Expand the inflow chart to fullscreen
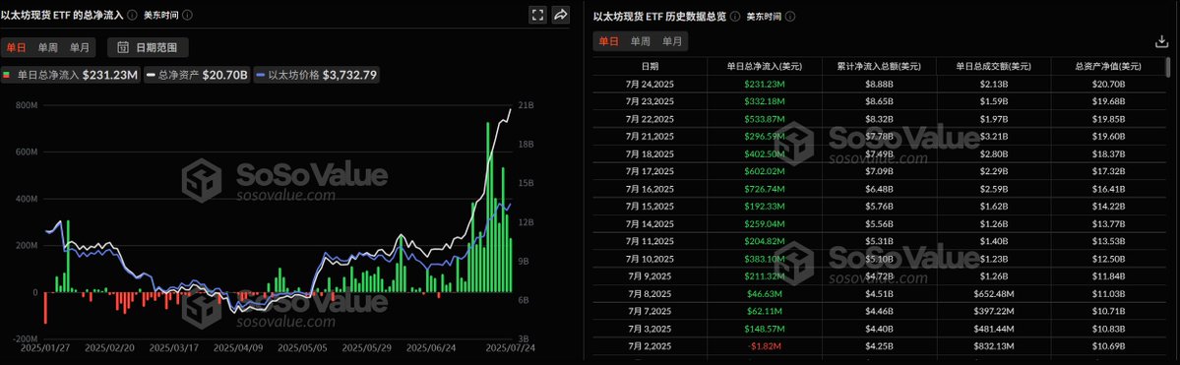Viewport: 1180px width, 365px height. (x=537, y=15)
